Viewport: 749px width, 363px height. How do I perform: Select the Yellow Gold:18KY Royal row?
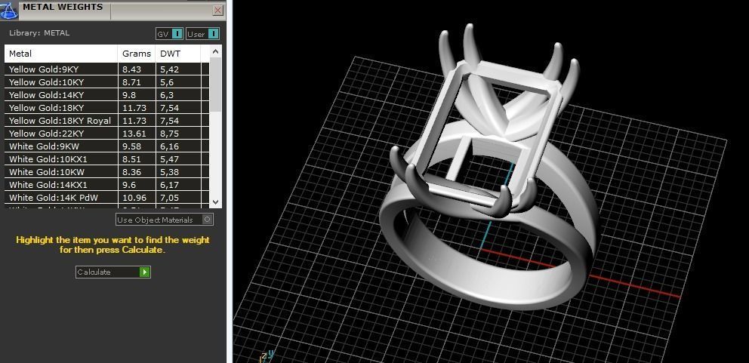click(107, 121)
